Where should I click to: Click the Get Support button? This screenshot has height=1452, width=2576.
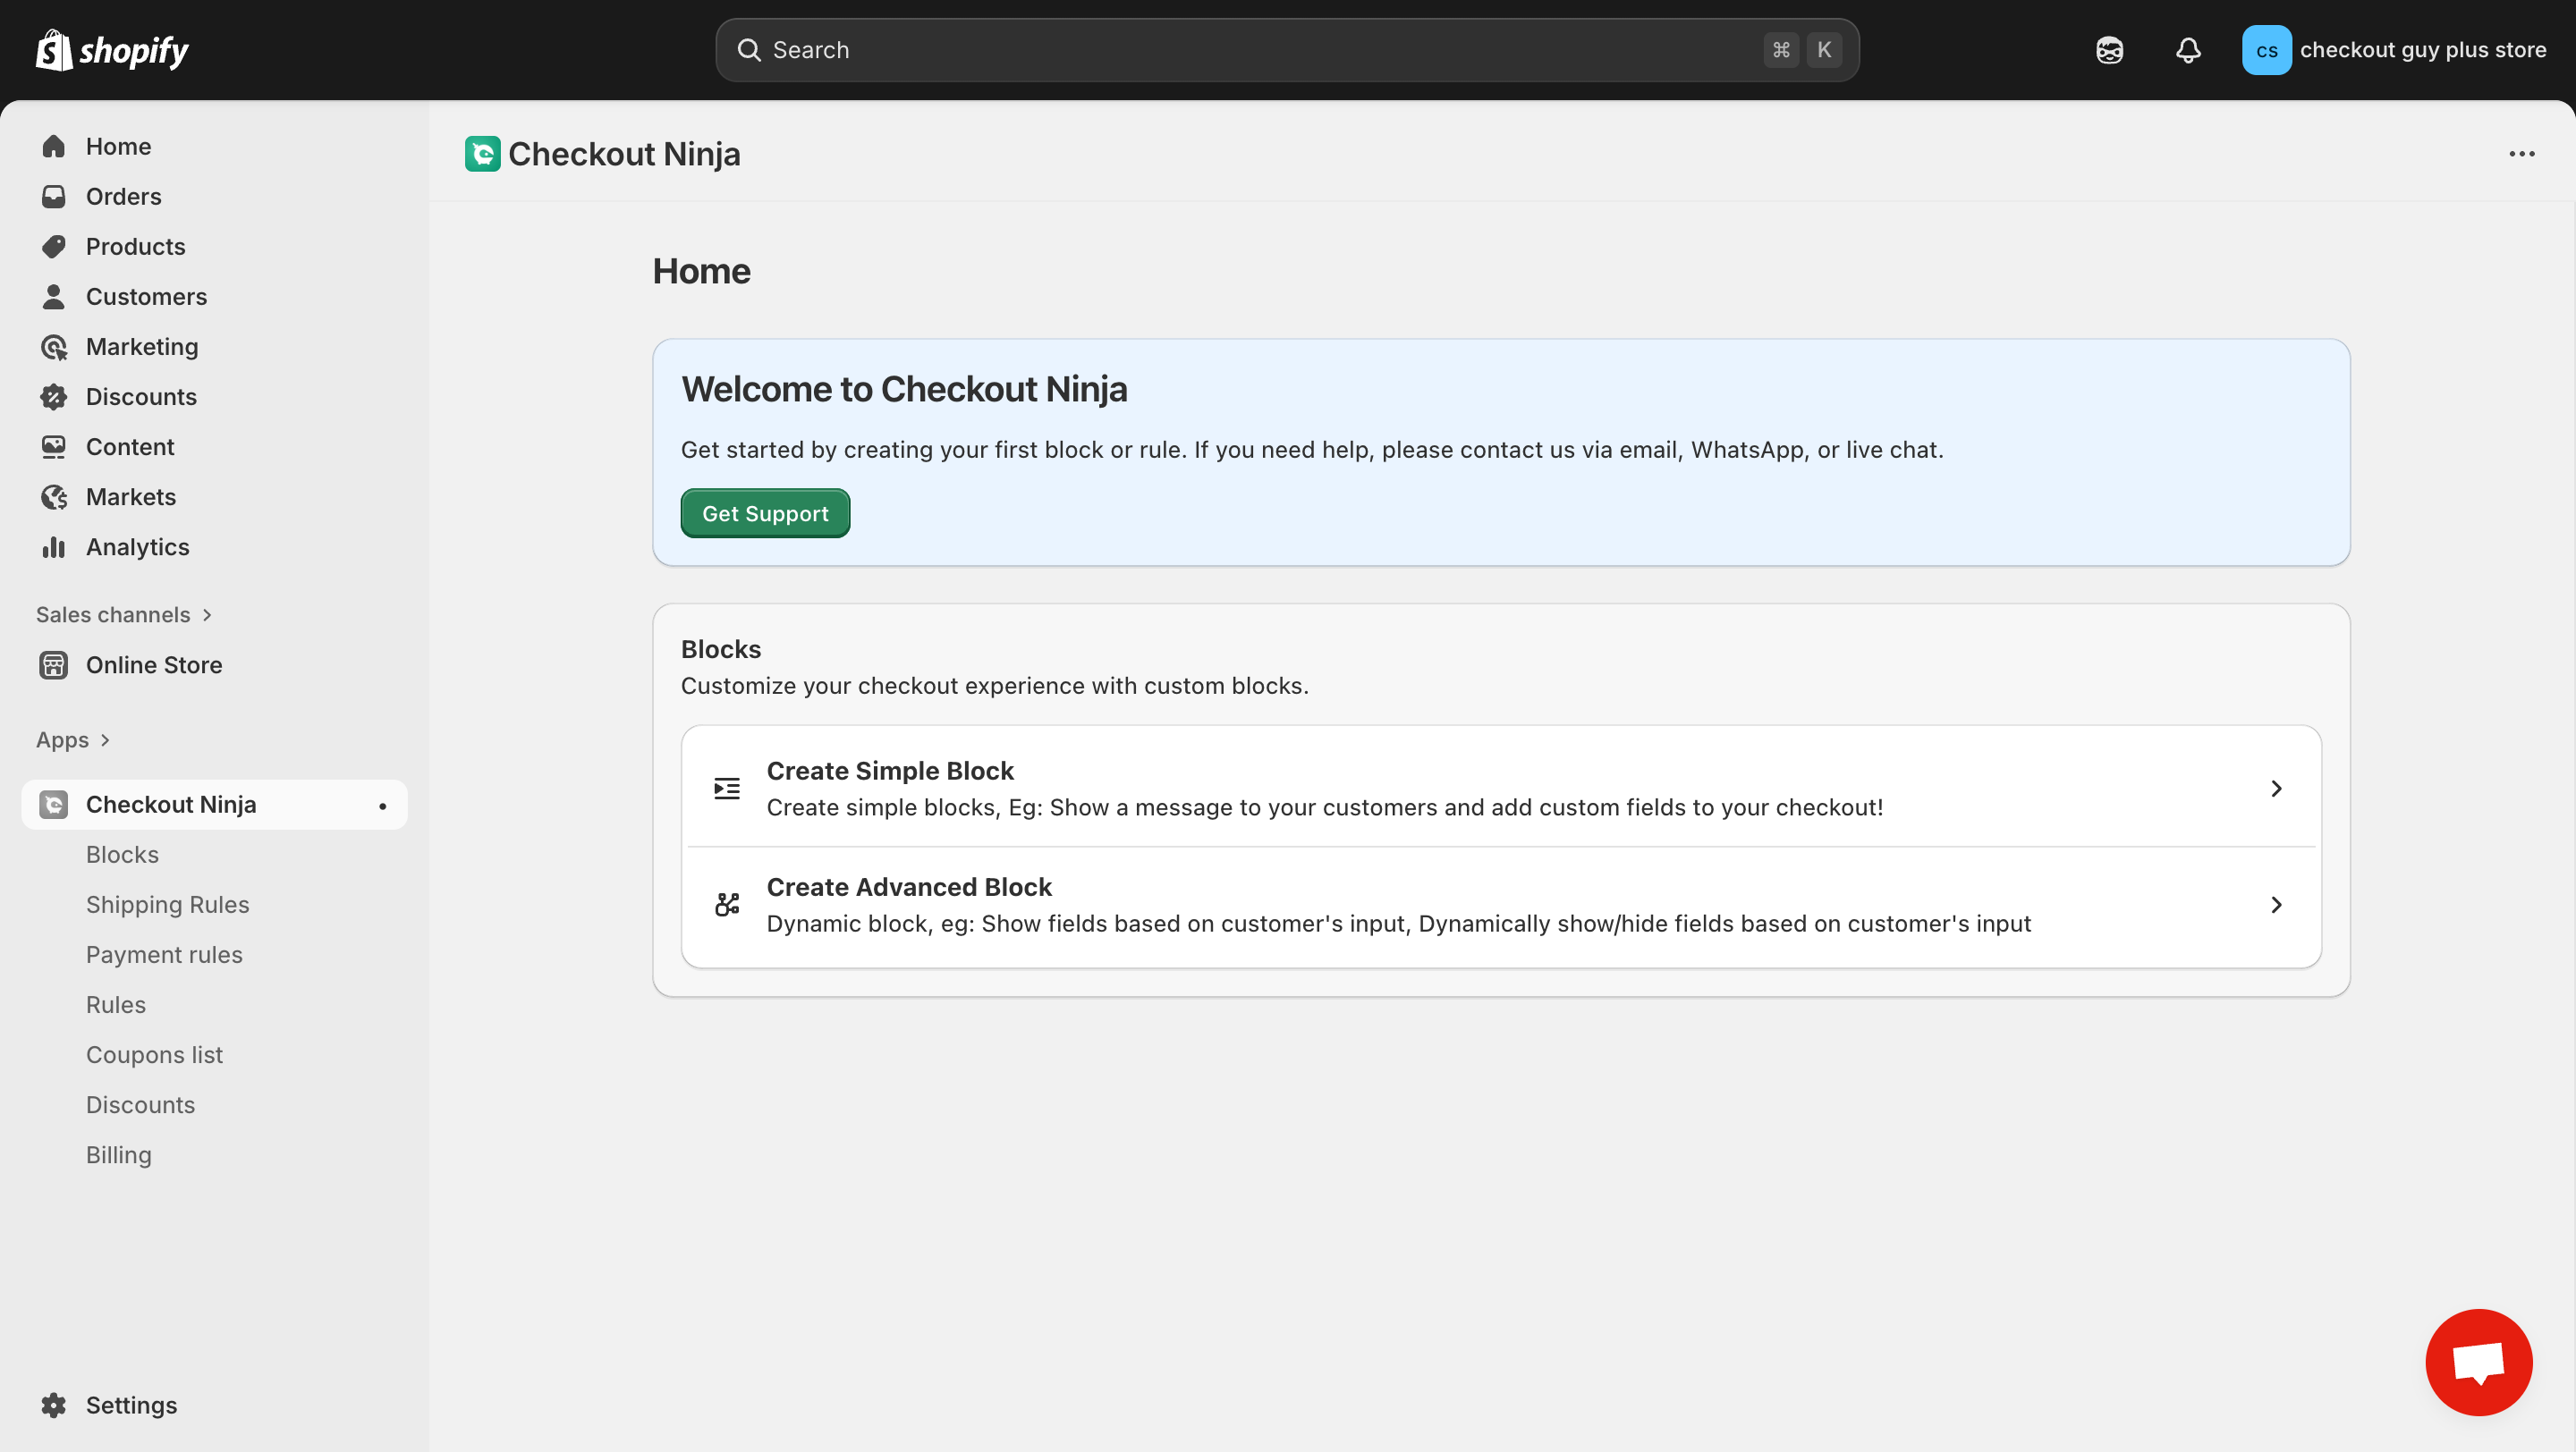(x=765, y=513)
